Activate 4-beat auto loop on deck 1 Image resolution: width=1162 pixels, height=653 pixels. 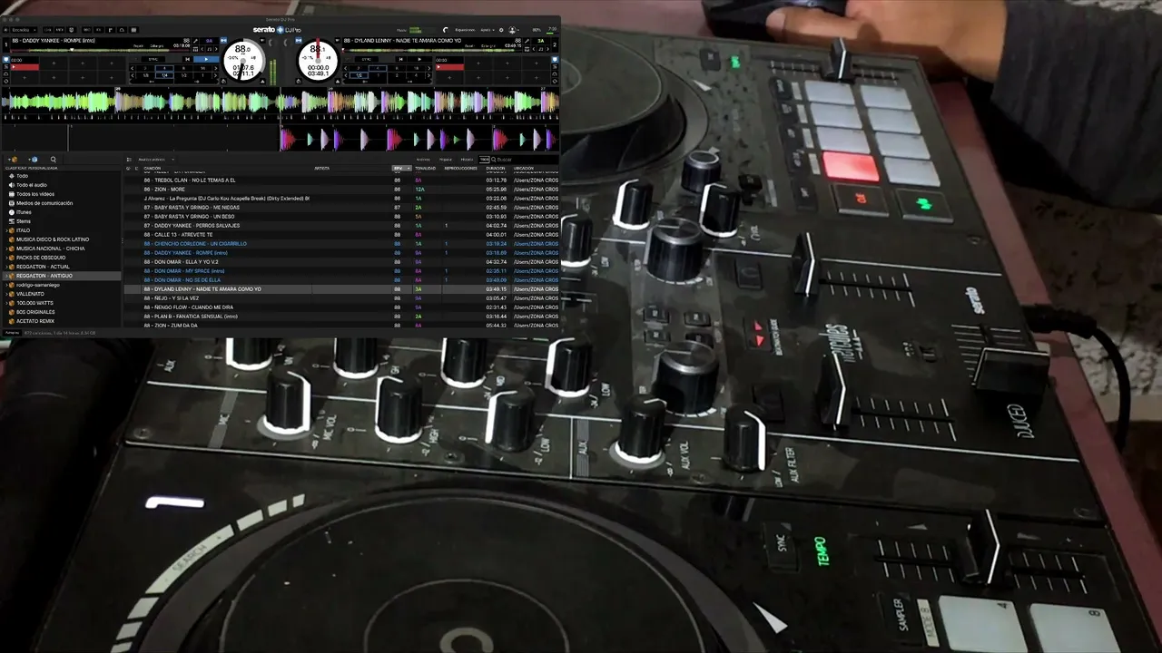pyautogui.click(x=164, y=68)
